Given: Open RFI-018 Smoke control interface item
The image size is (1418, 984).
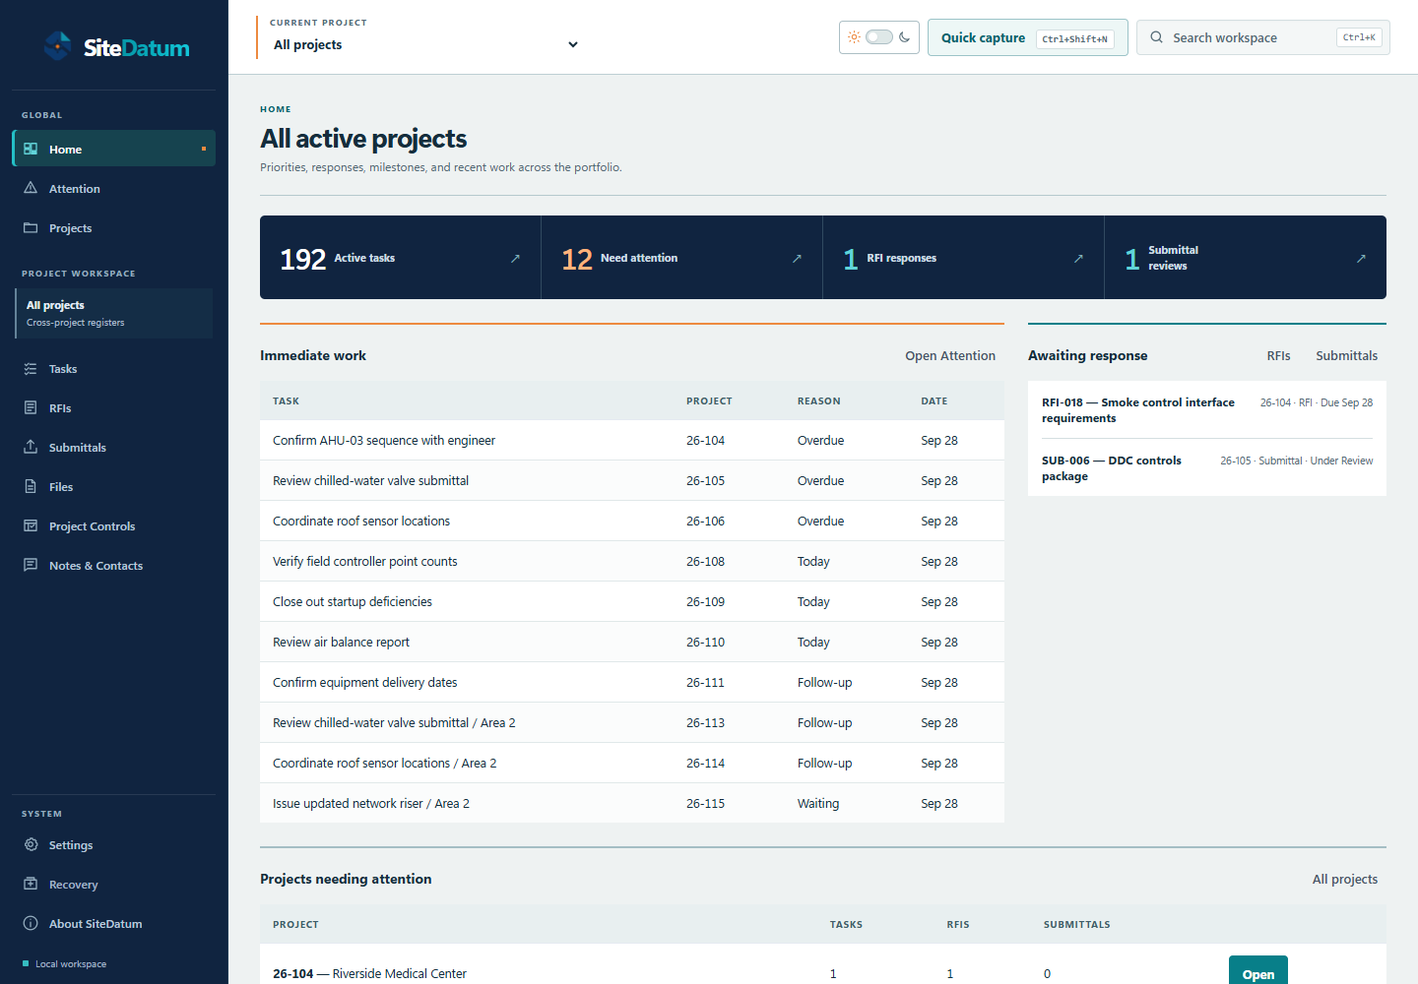Looking at the screenshot, I should coord(1206,410).
